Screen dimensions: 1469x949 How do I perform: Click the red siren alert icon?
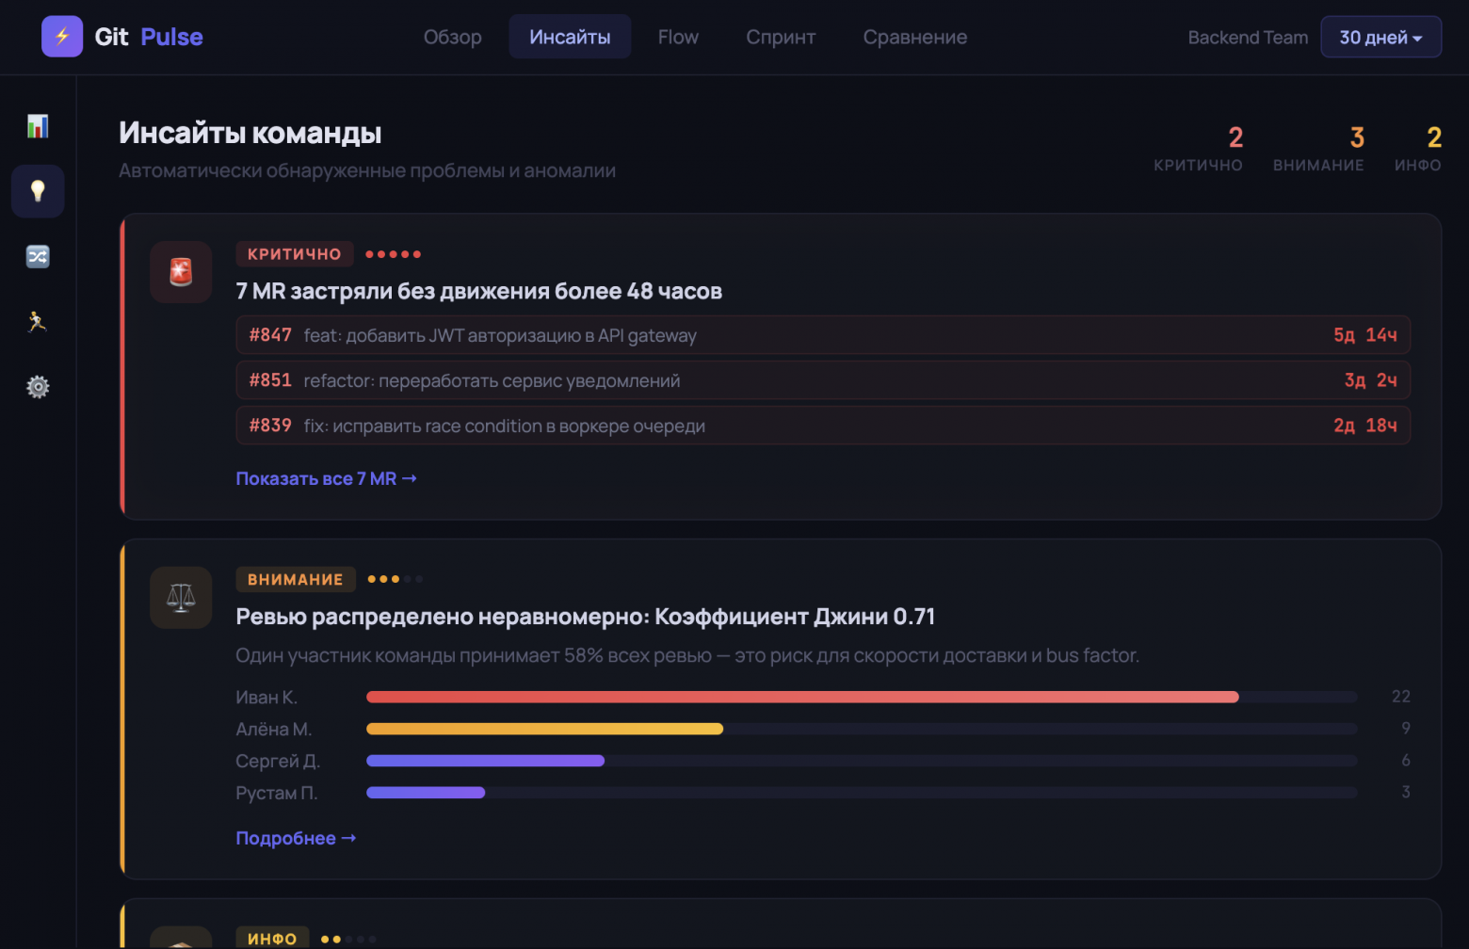(181, 272)
